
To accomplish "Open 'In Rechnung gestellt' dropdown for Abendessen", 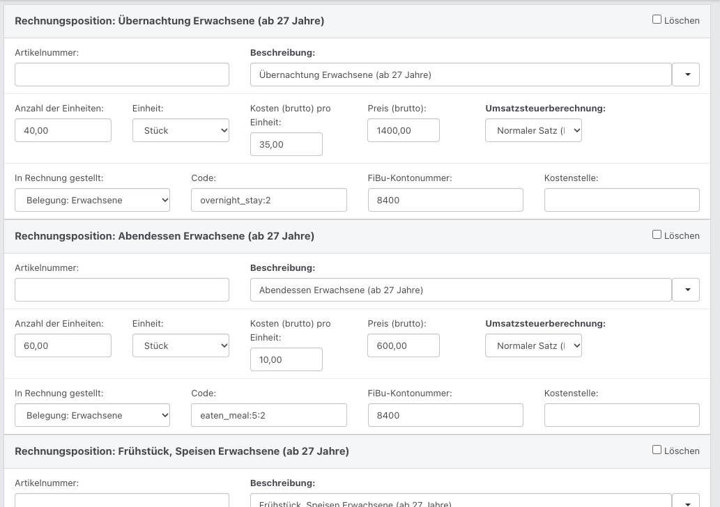I will click(x=92, y=415).
